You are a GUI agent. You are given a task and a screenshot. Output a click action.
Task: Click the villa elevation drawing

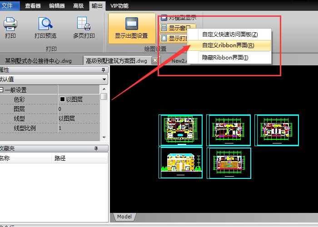tap(180, 163)
